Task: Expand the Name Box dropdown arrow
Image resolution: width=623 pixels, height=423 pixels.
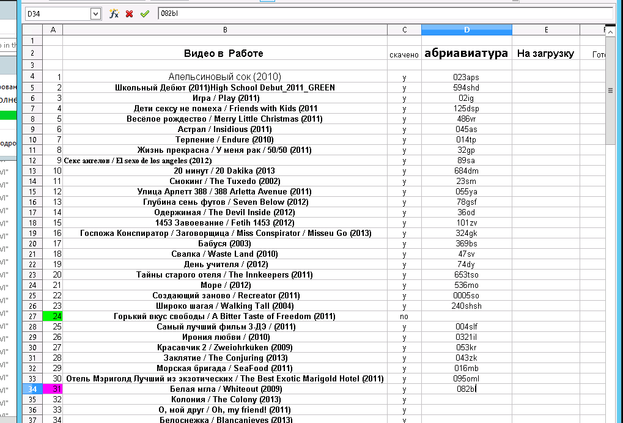Action: pyautogui.click(x=95, y=14)
